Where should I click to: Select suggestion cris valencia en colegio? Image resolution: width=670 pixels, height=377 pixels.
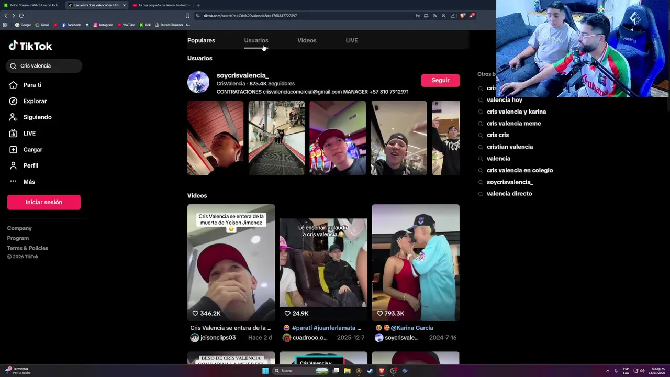click(x=519, y=170)
